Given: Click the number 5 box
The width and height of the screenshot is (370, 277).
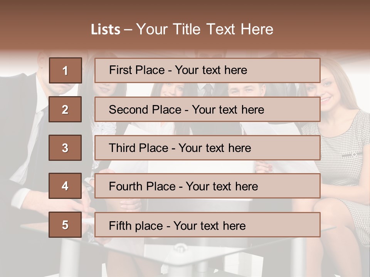Looking at the screenshot, I should click(x=65, y=225).
